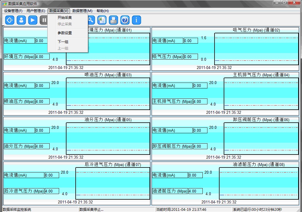Image resolution: width=302 pixels, height=212 pixels.
Task: Click the 喷油压力 (Mpa) value field
Action: click(42, 101)
